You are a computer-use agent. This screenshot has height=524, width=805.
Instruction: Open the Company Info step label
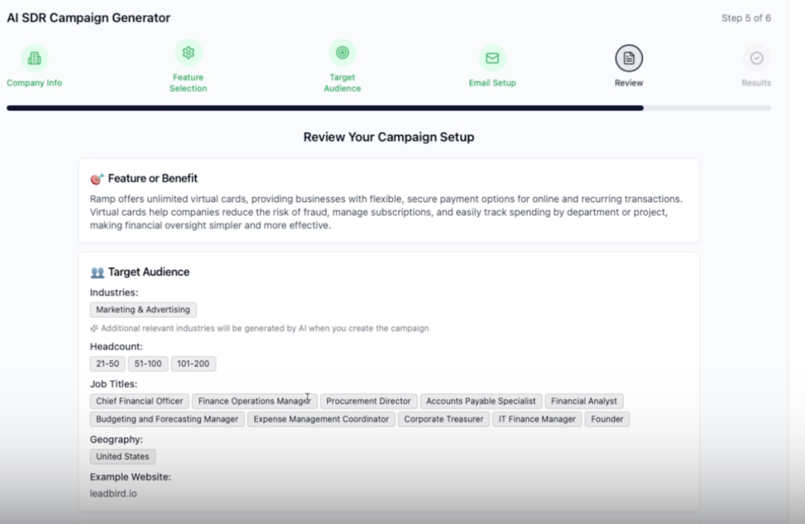coord(35,83)
